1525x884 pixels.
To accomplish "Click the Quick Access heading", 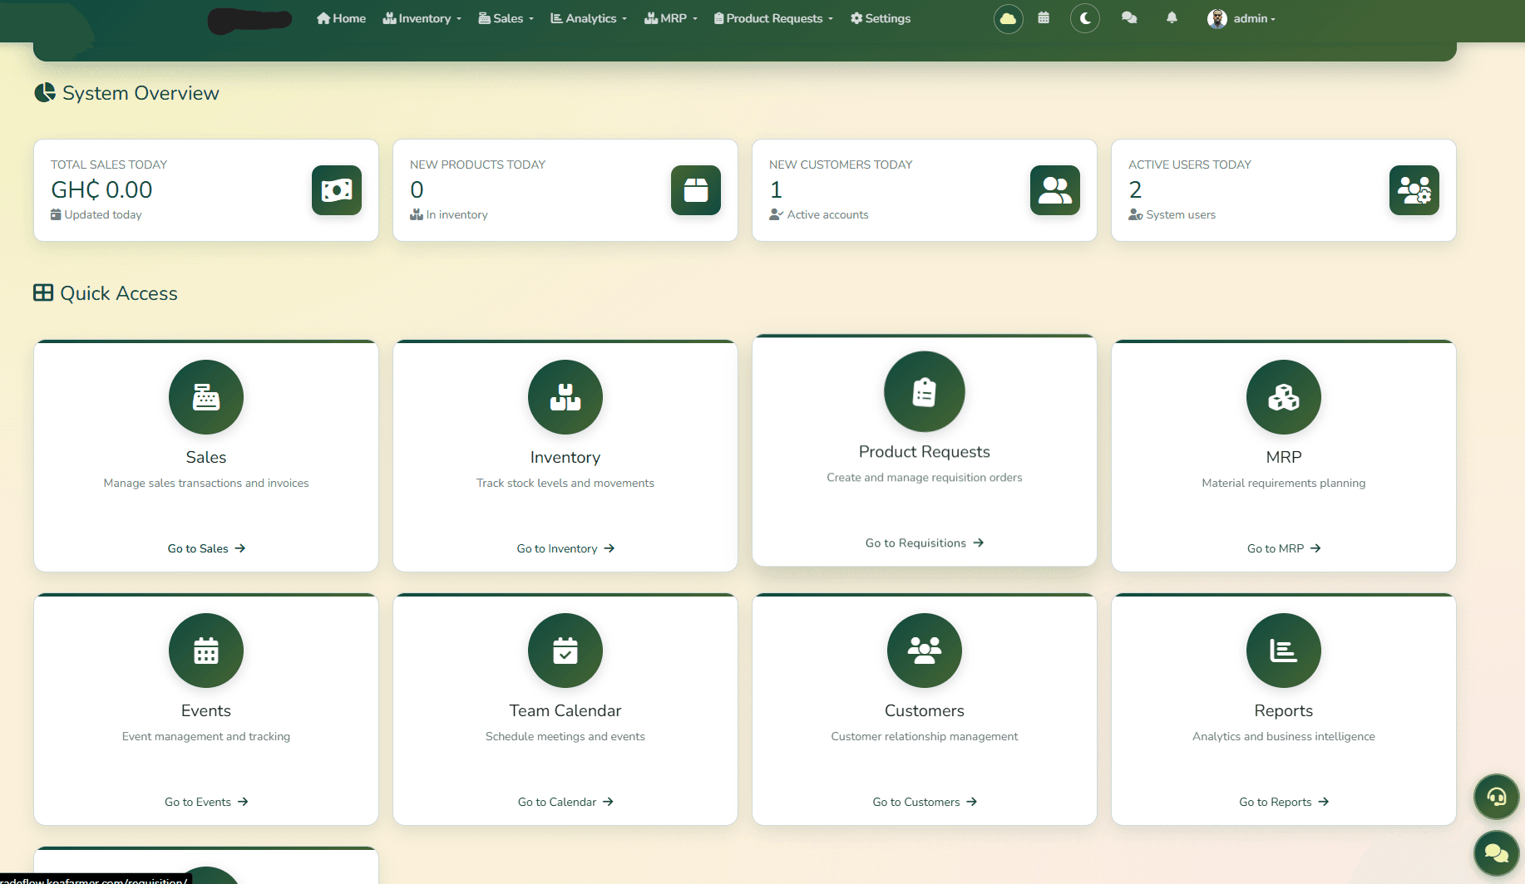I will [x=106, y=293].
